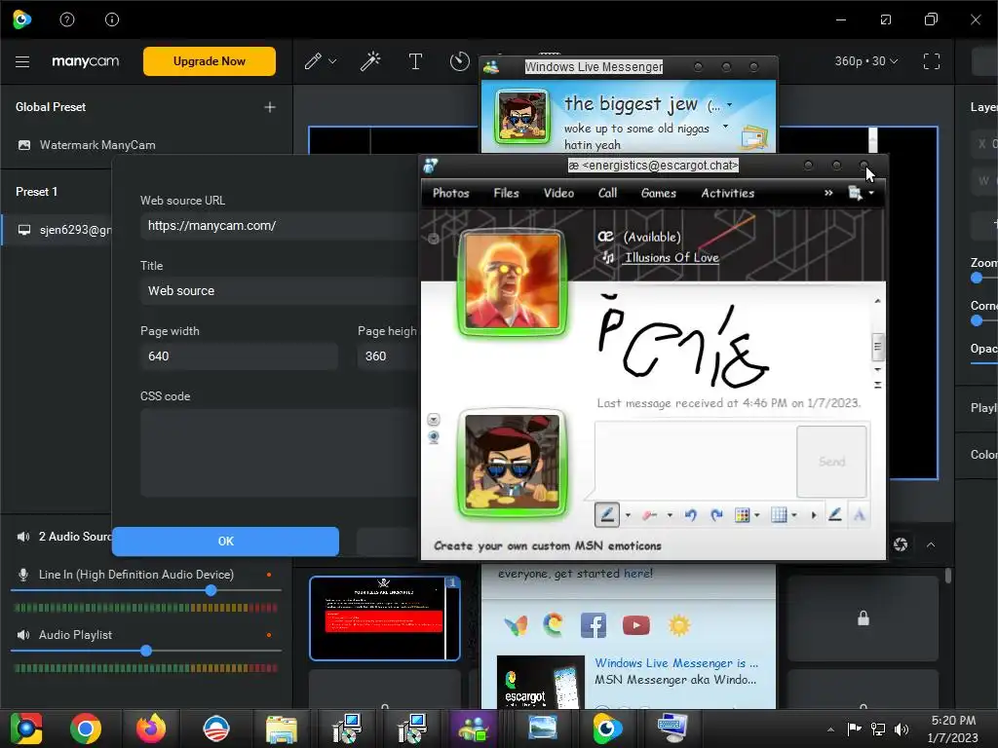This screenshot has height=748, width=998.
Task: Expand the chat toolbar overflow arrow
Action: [x=814, y=515]
